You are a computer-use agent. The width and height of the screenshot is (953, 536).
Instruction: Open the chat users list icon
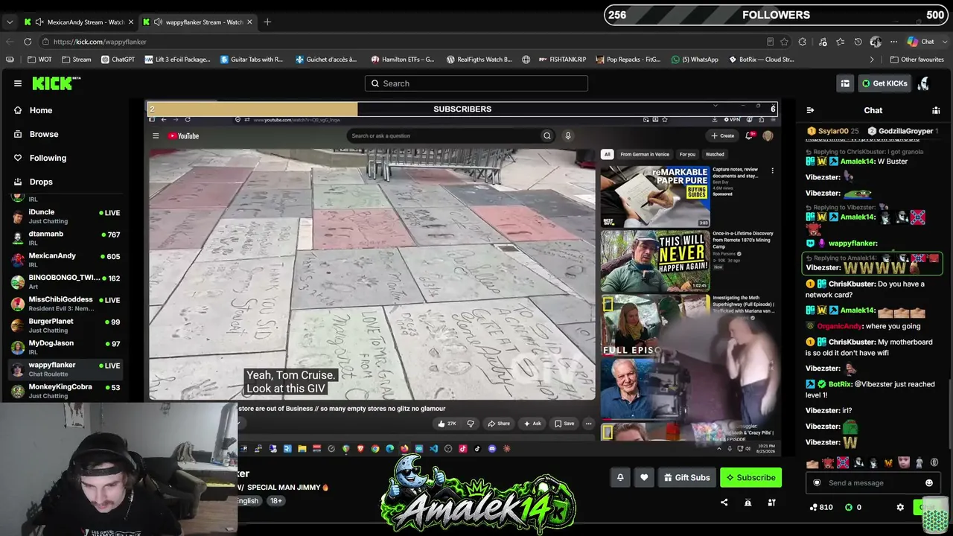(936, 110)
